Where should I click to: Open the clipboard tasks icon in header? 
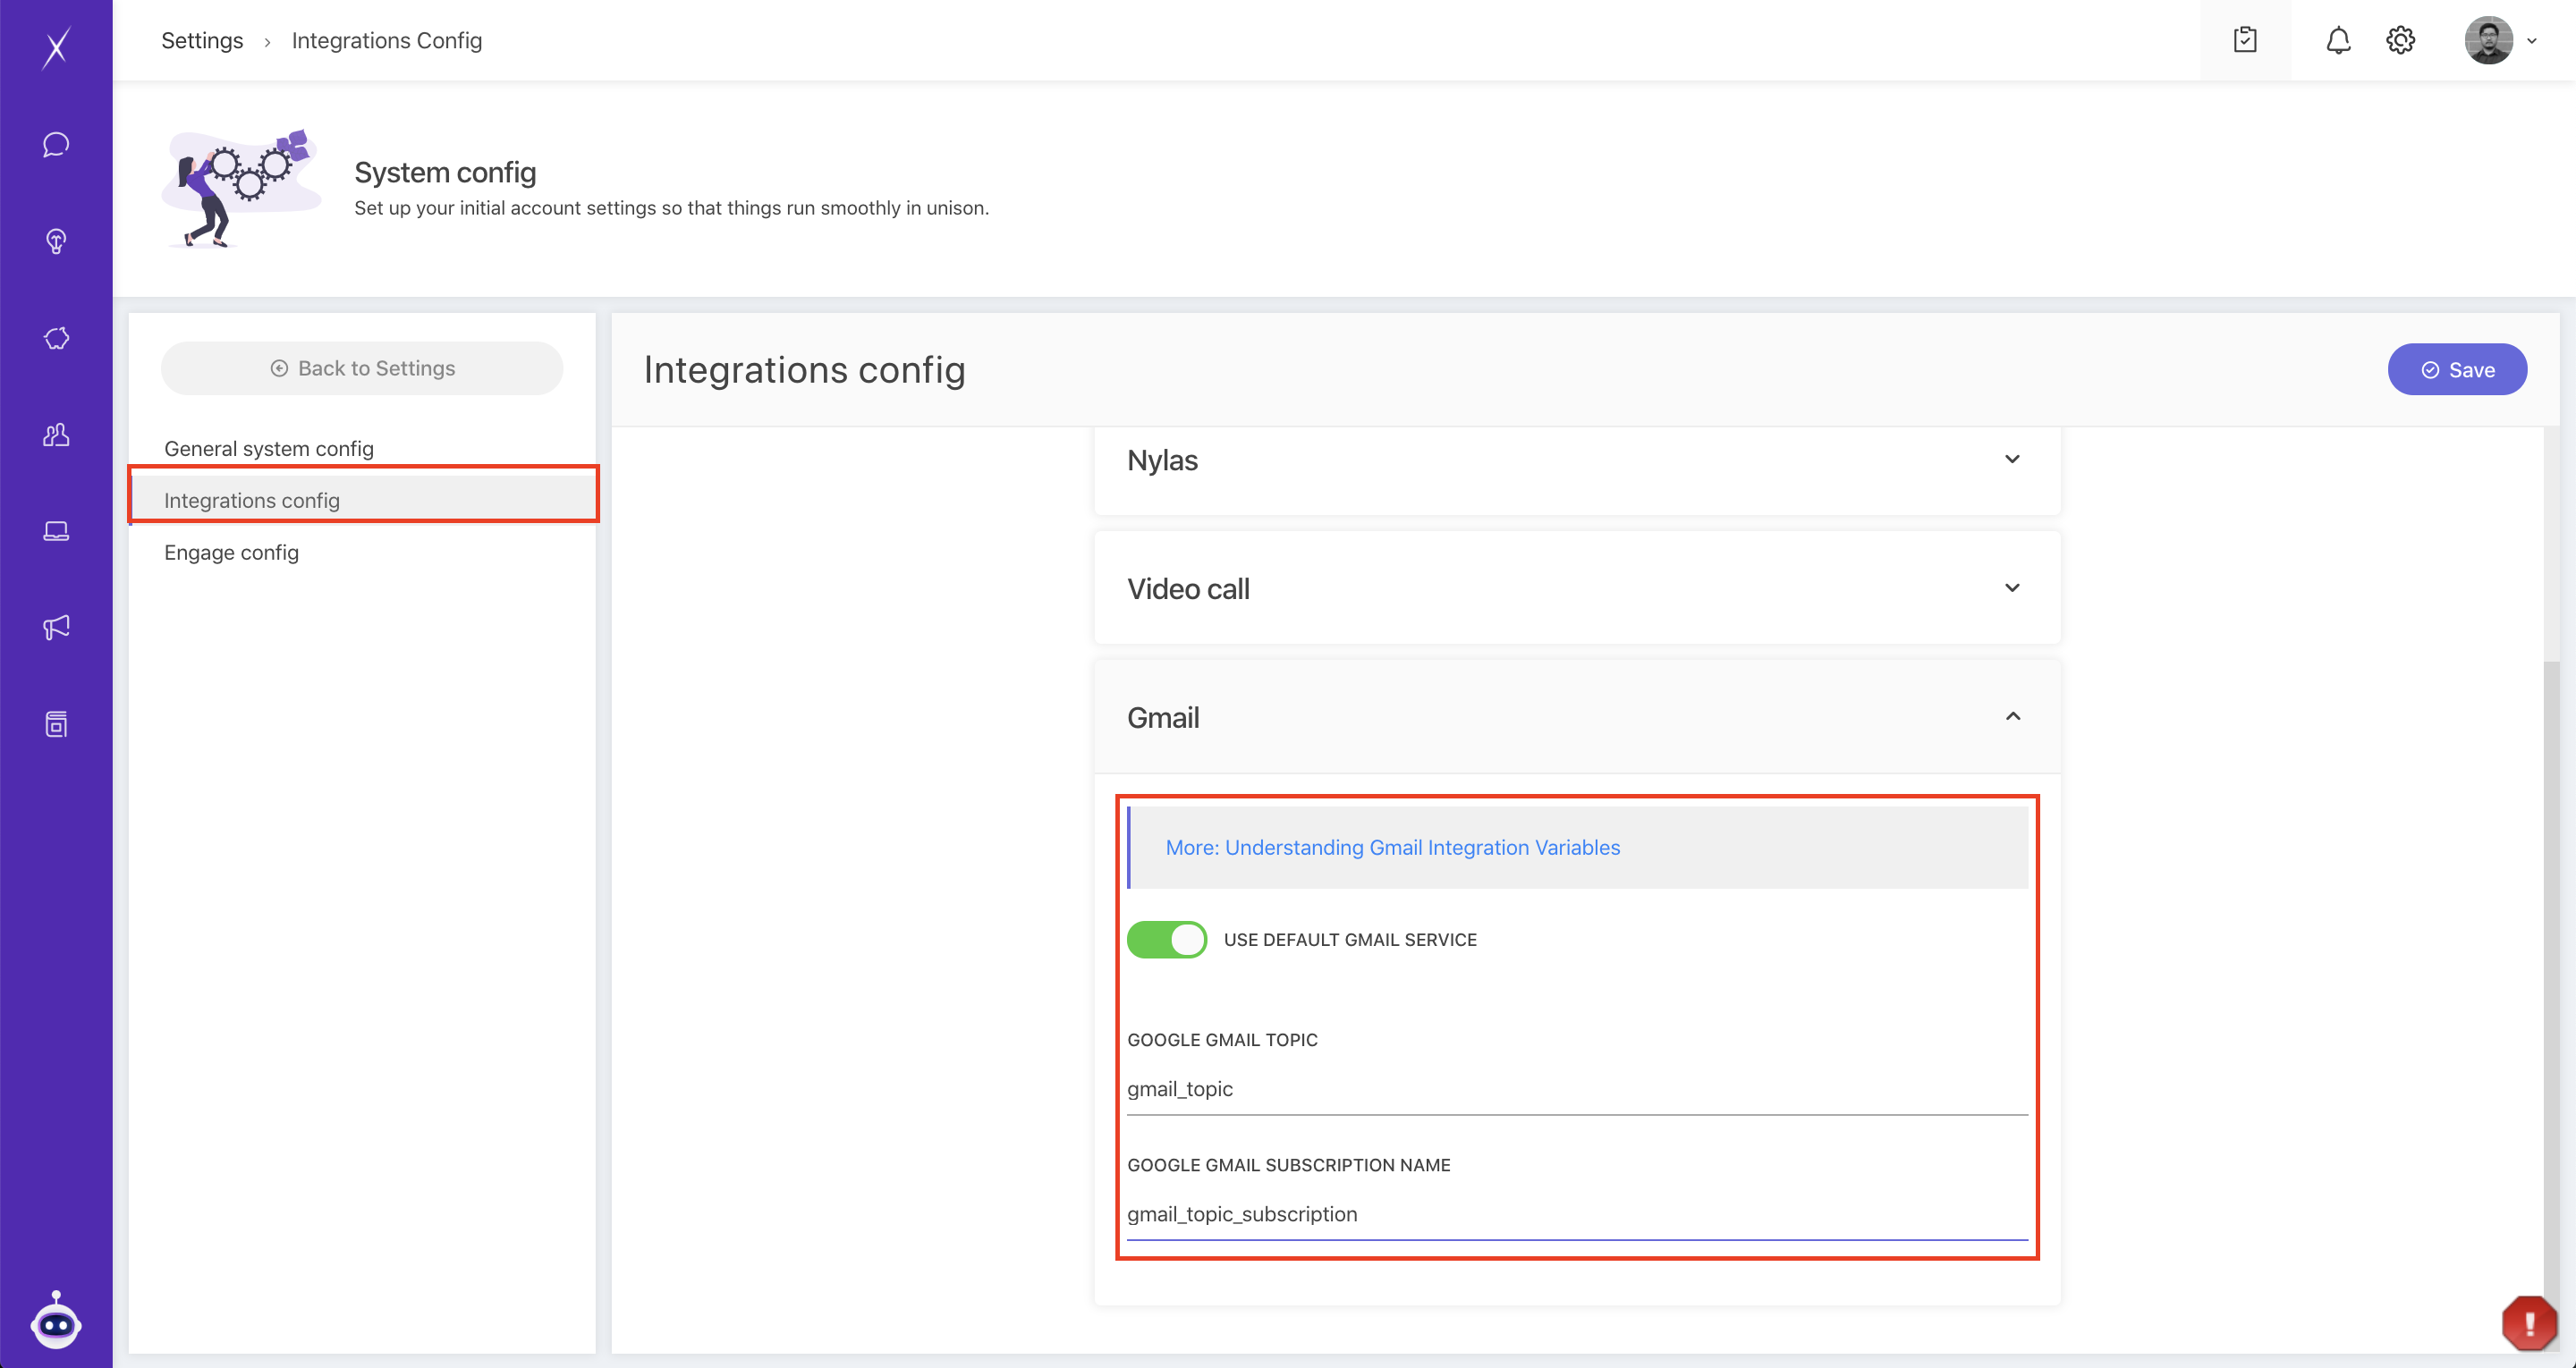coord(2245,41)
